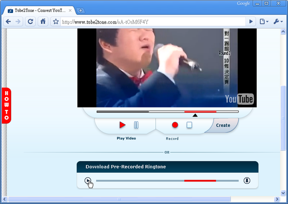Download the pre-recorded ringtone with arrow icon
The height and width of the screenshot is (204, 288).
[247, 180]
